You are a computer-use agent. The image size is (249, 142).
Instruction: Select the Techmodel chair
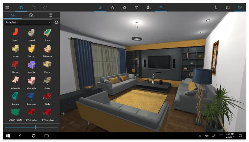point(15,83)
